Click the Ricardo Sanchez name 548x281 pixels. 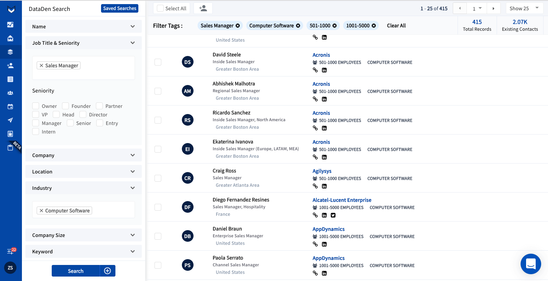point(231,113)
